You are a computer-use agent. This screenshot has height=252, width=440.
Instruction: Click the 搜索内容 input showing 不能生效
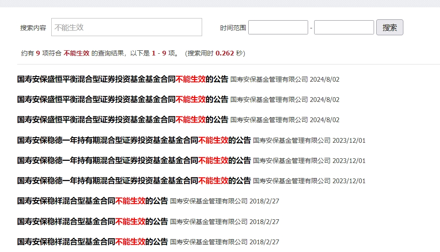point(127,27)
